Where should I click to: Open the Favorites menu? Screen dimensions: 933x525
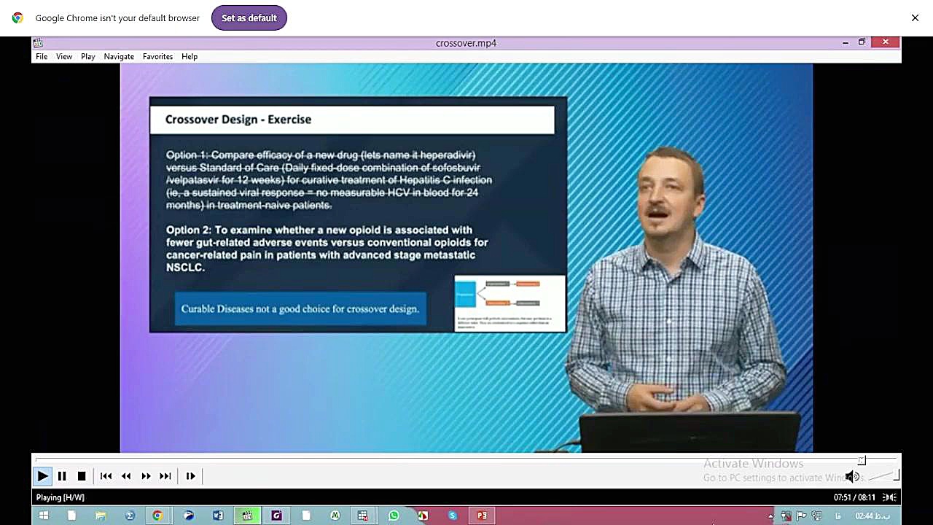point(157,56)
